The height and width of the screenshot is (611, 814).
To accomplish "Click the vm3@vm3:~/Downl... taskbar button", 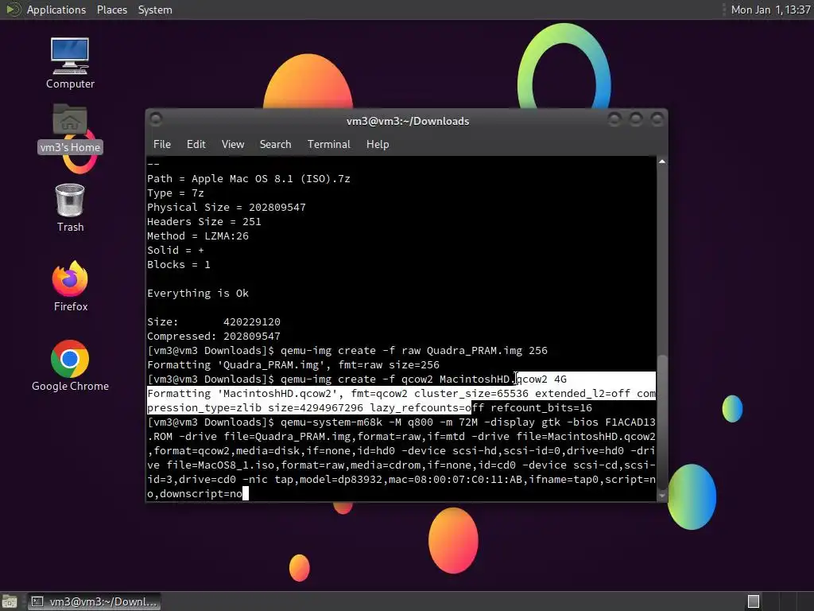I will click(x=95, y=601).
